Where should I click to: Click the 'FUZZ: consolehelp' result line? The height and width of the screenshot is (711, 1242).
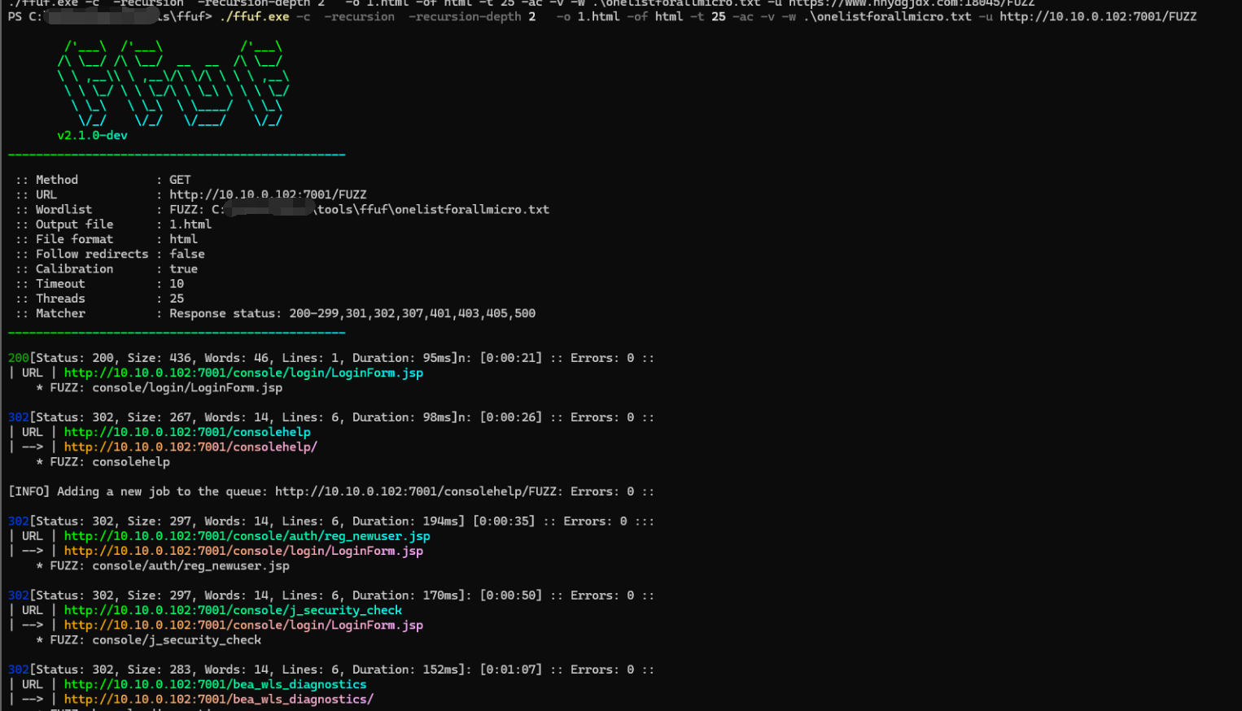click(110, 462)
